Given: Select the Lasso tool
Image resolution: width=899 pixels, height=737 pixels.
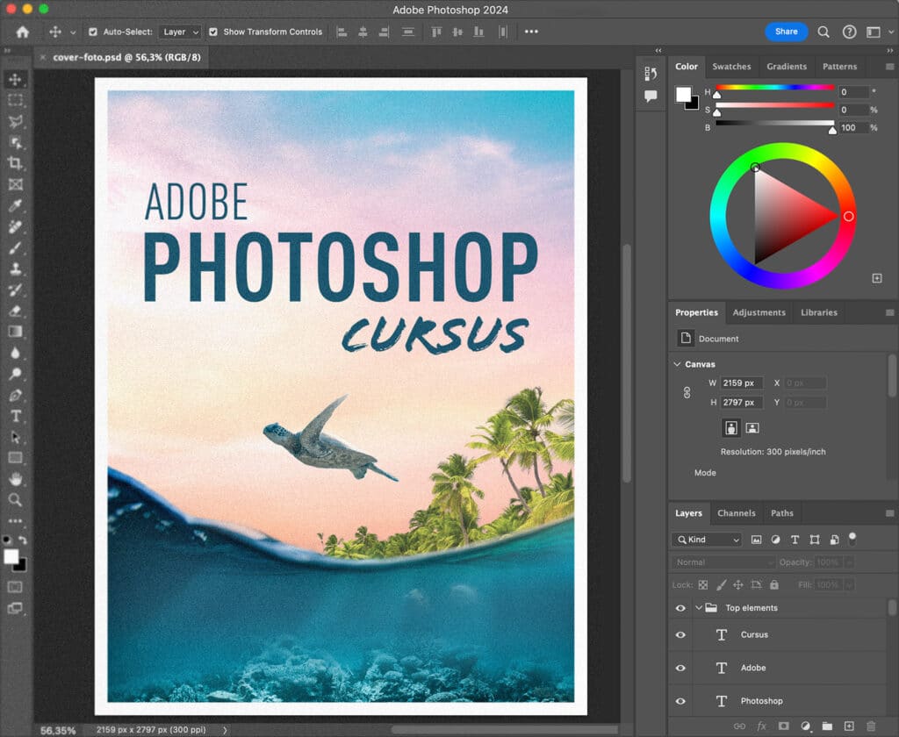Looking at the screenshot, I should pos(16,121).
